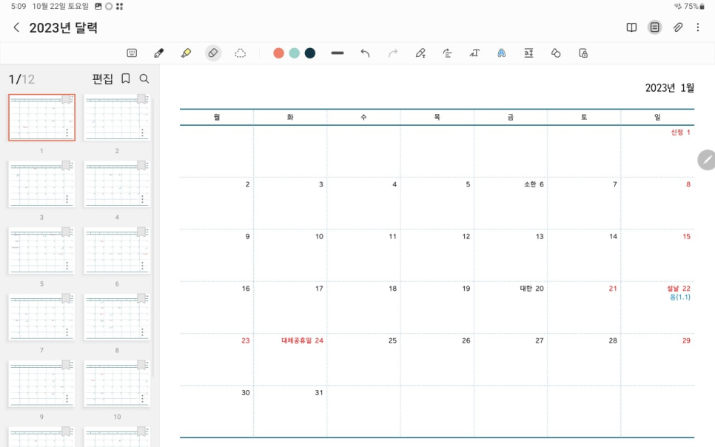Select page 1 thumbnail
The height and width of the screenshot is (447, 715).
41,117
